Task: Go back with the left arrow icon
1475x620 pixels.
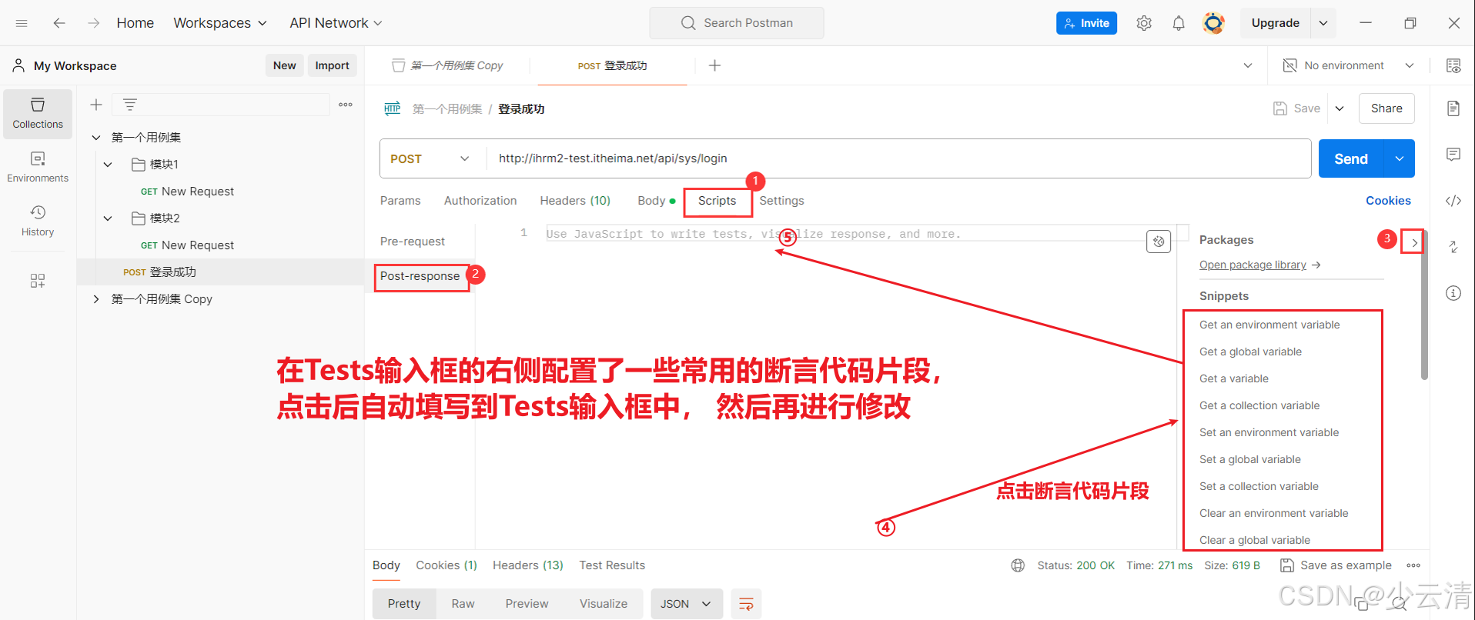Action: pyautogui.click(x=59, y=23)
